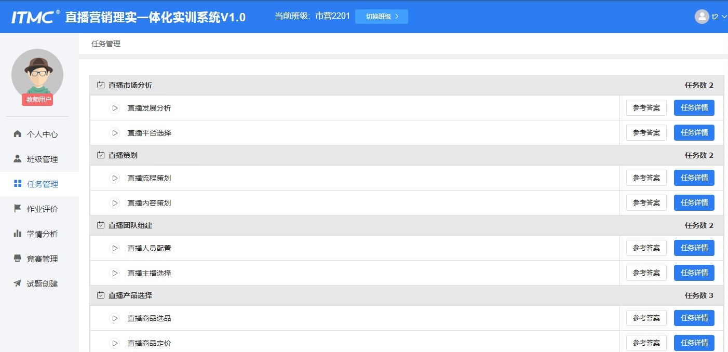View 参考答案 for 直播商品选品

[x=646, y=318]
